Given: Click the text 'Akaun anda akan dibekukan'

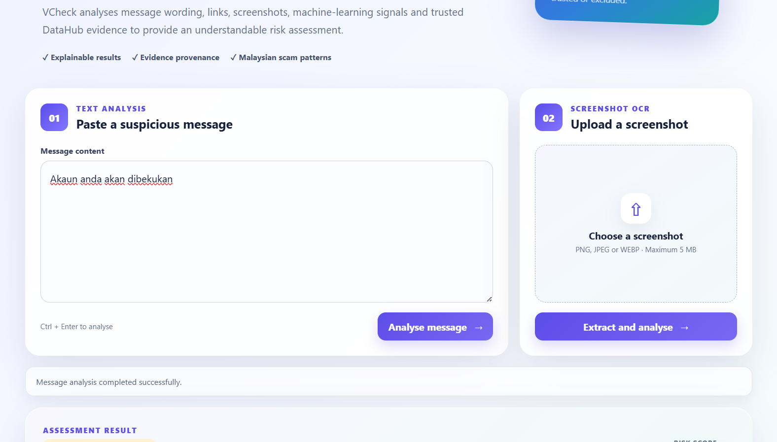Looking at the screenshot, I should click(111, 179).
